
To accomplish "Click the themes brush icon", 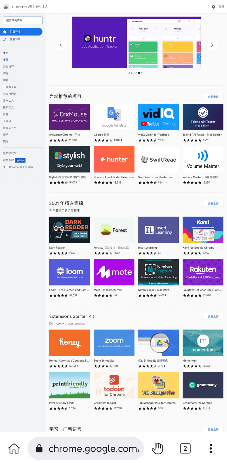I will pyautogui.click(x=5, y=39).
